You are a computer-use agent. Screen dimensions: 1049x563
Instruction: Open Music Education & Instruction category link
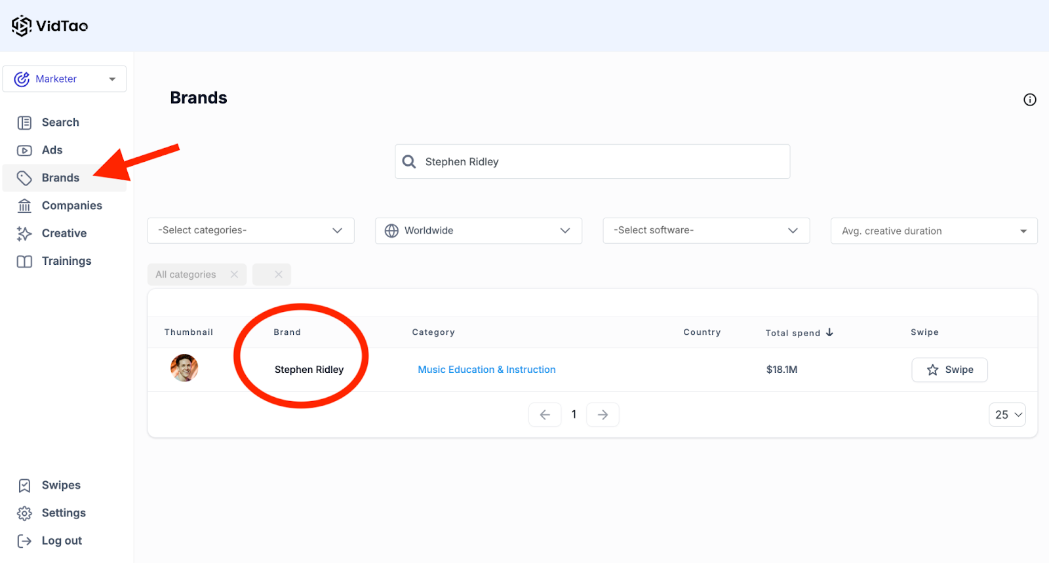point(486,370)
